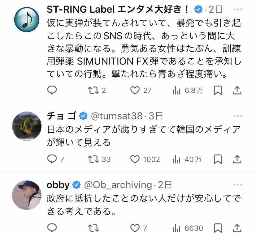
Task: Repost チョゴ's post with 33 reposts
Action: (99, 159)
